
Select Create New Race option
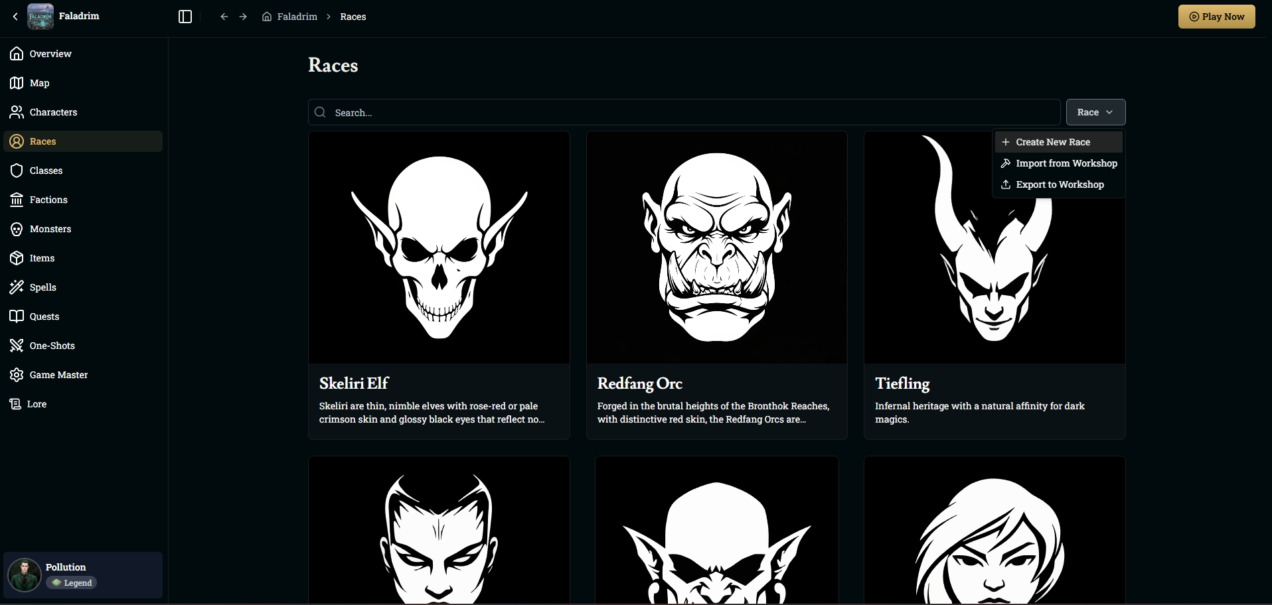pos(1053,142)
